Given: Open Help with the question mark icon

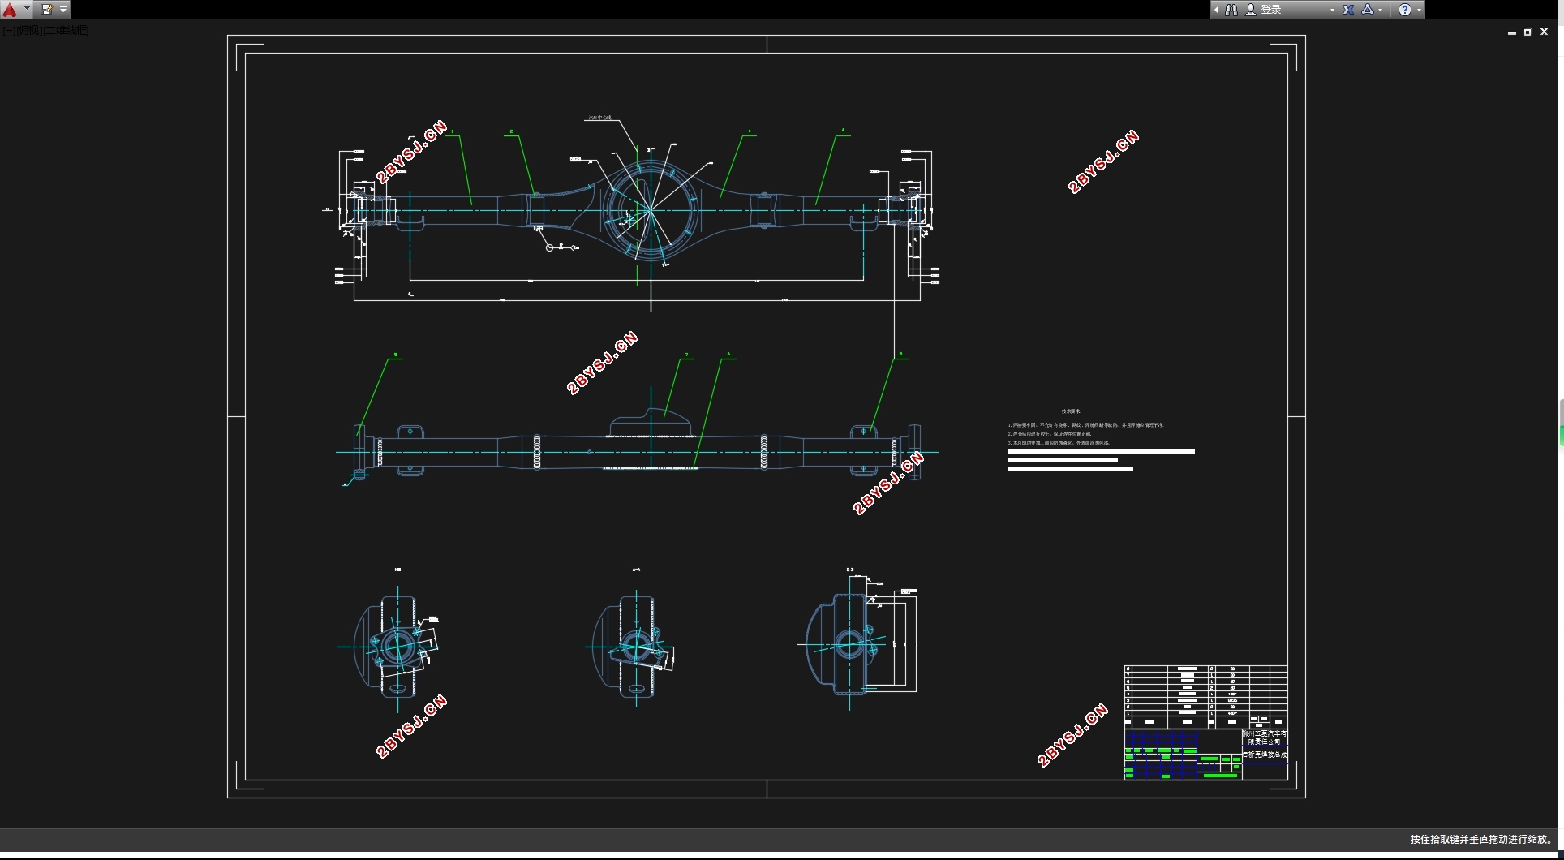Looking at the screenshot, I should (1405, 10).
